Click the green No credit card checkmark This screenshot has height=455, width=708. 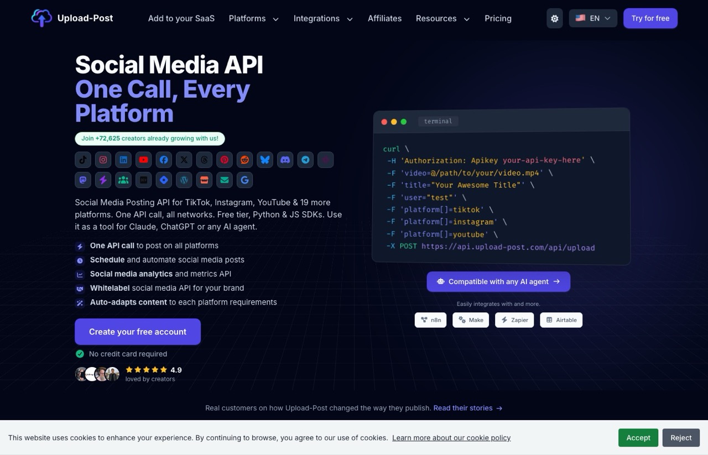pos(80,354)
